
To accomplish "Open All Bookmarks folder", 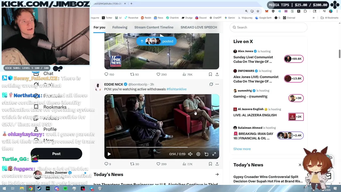I will point(330,18).
